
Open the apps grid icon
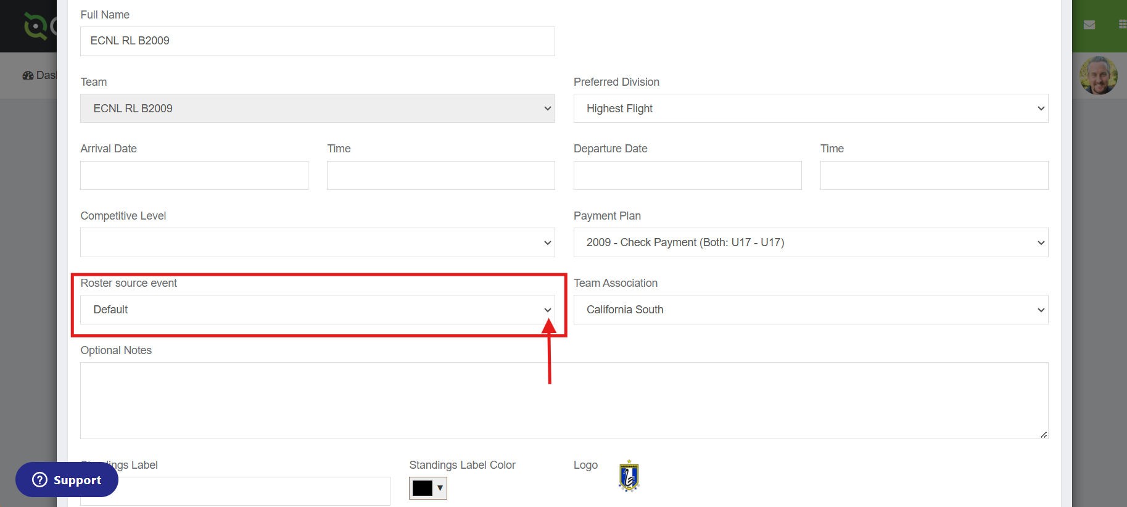[x=1123, y=25]
